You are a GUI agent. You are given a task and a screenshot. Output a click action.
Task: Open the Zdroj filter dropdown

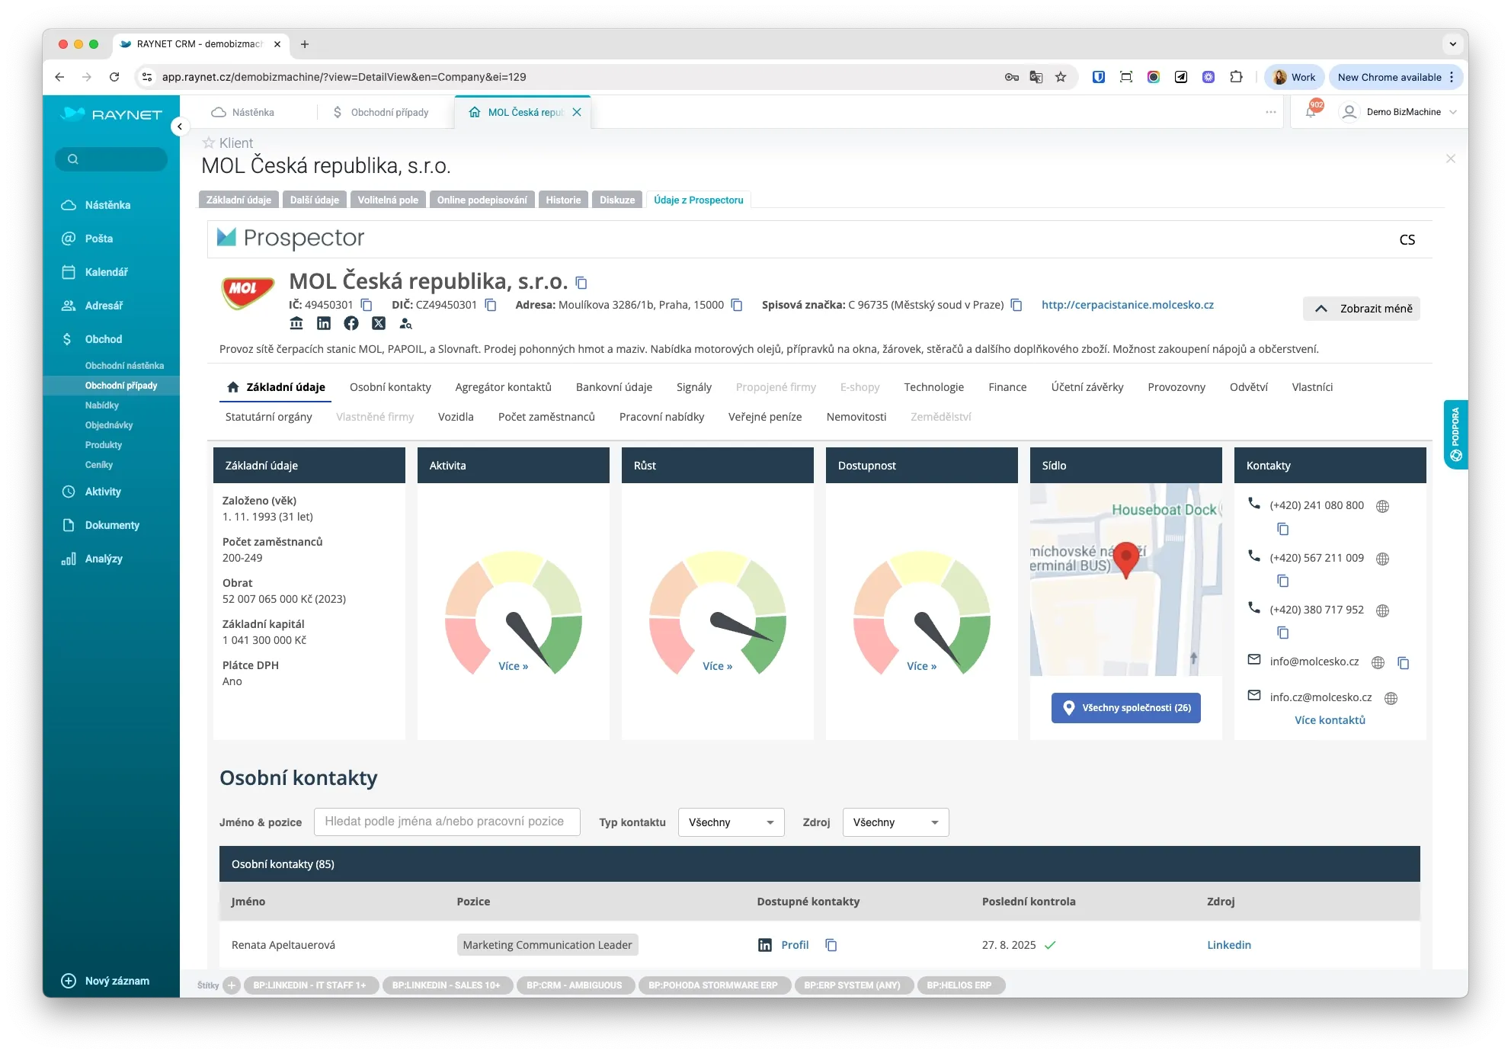[x=895, y=822]
